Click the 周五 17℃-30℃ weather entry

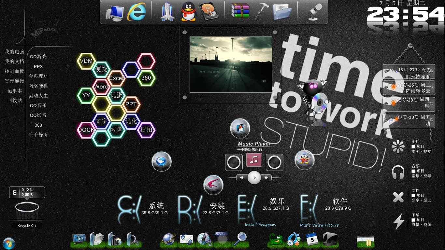tap(409, 120)
